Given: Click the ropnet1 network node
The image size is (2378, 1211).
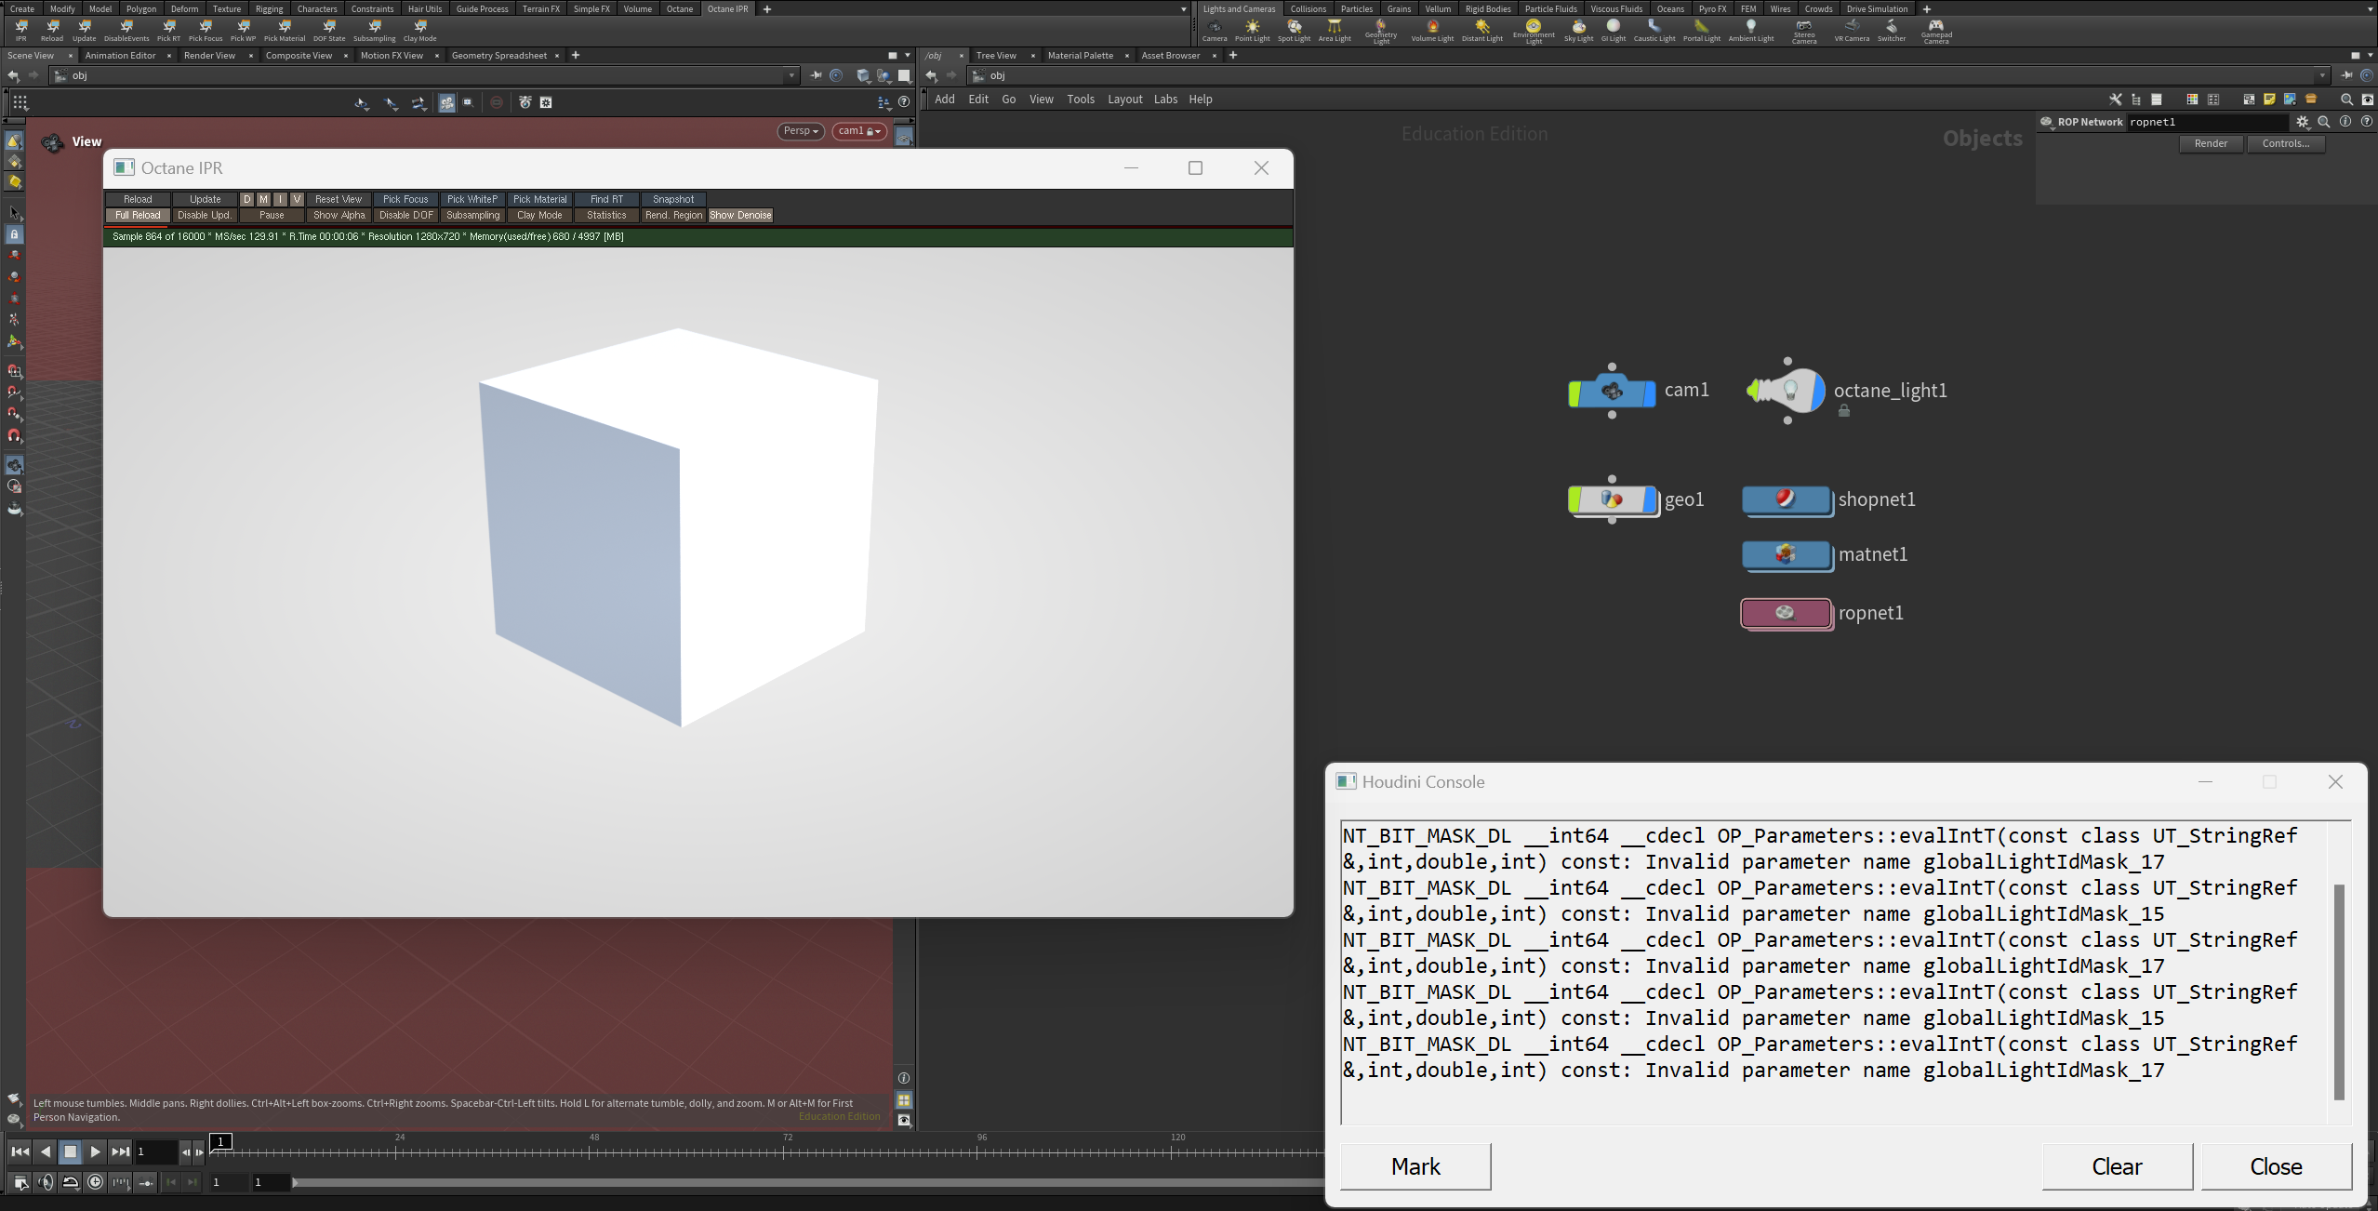Looking at the screenshot, I should click(1785, 613).
